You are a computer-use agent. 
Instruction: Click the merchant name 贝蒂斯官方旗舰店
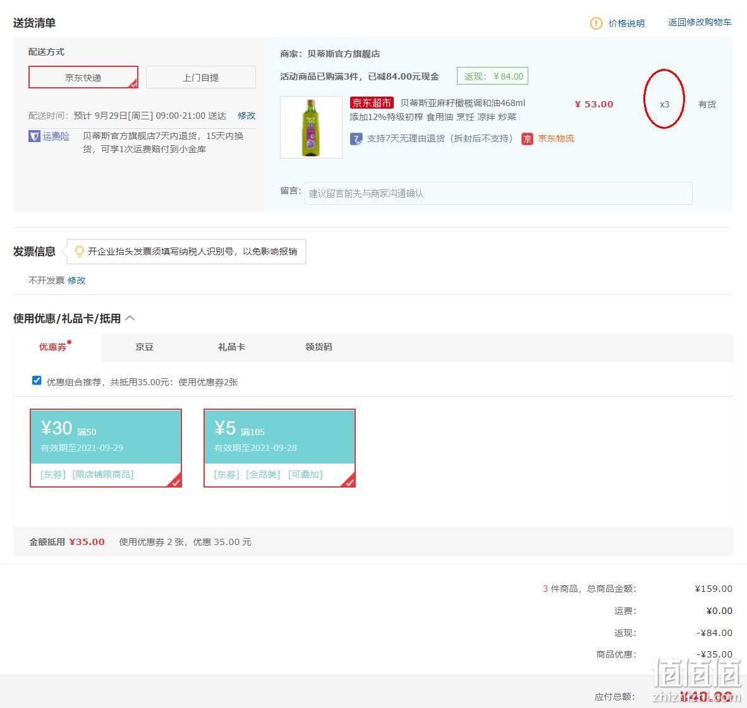click(344, 54)
